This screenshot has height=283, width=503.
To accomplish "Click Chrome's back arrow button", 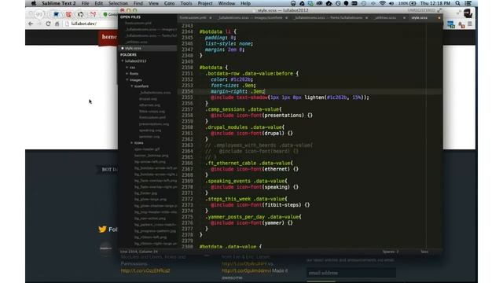I will (x=31, y=24).
